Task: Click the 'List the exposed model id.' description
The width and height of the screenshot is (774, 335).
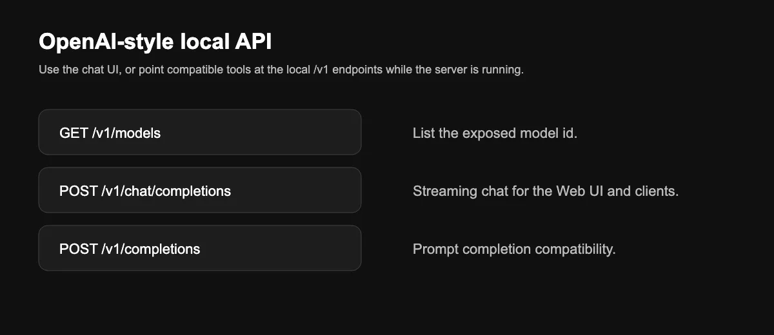Action: [x=495, y=133]
